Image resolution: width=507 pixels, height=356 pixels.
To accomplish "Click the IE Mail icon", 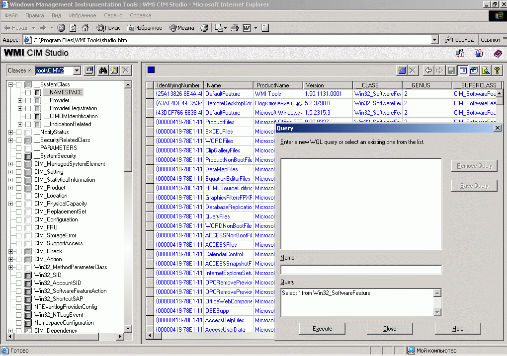I will point(219,28).
